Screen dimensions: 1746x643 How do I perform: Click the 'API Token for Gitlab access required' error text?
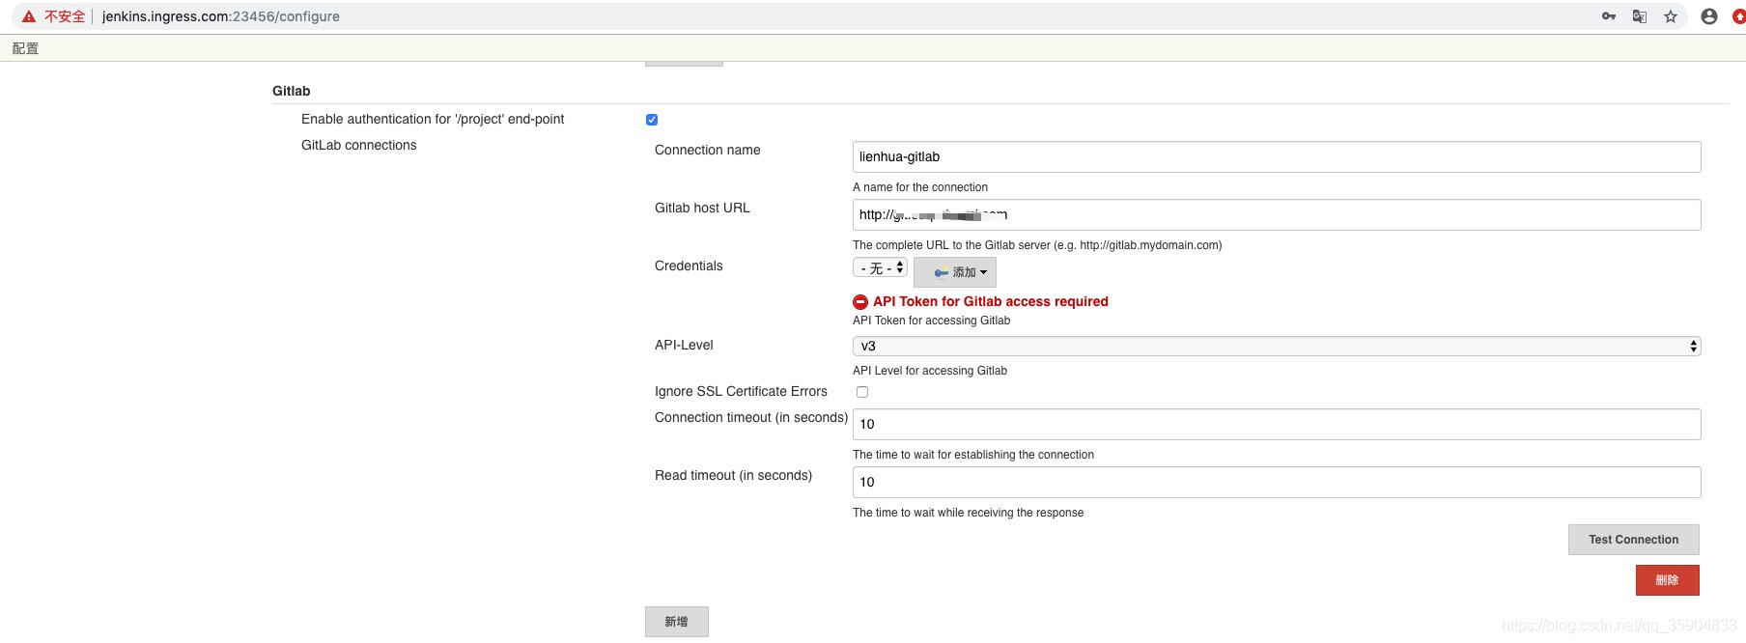point(991,301)
